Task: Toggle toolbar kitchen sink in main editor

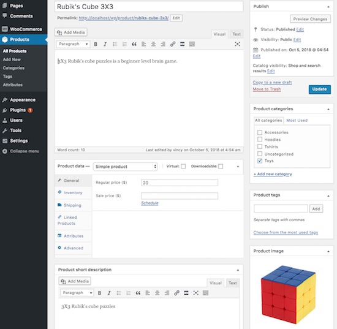Action: [192, 44]
